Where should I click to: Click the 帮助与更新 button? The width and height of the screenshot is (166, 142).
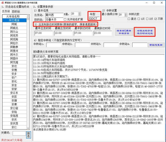pos(156,45)
